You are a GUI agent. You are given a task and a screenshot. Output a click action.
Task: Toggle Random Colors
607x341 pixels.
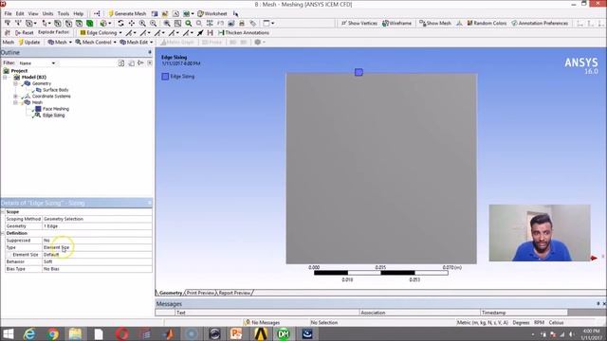click(487, 23)
